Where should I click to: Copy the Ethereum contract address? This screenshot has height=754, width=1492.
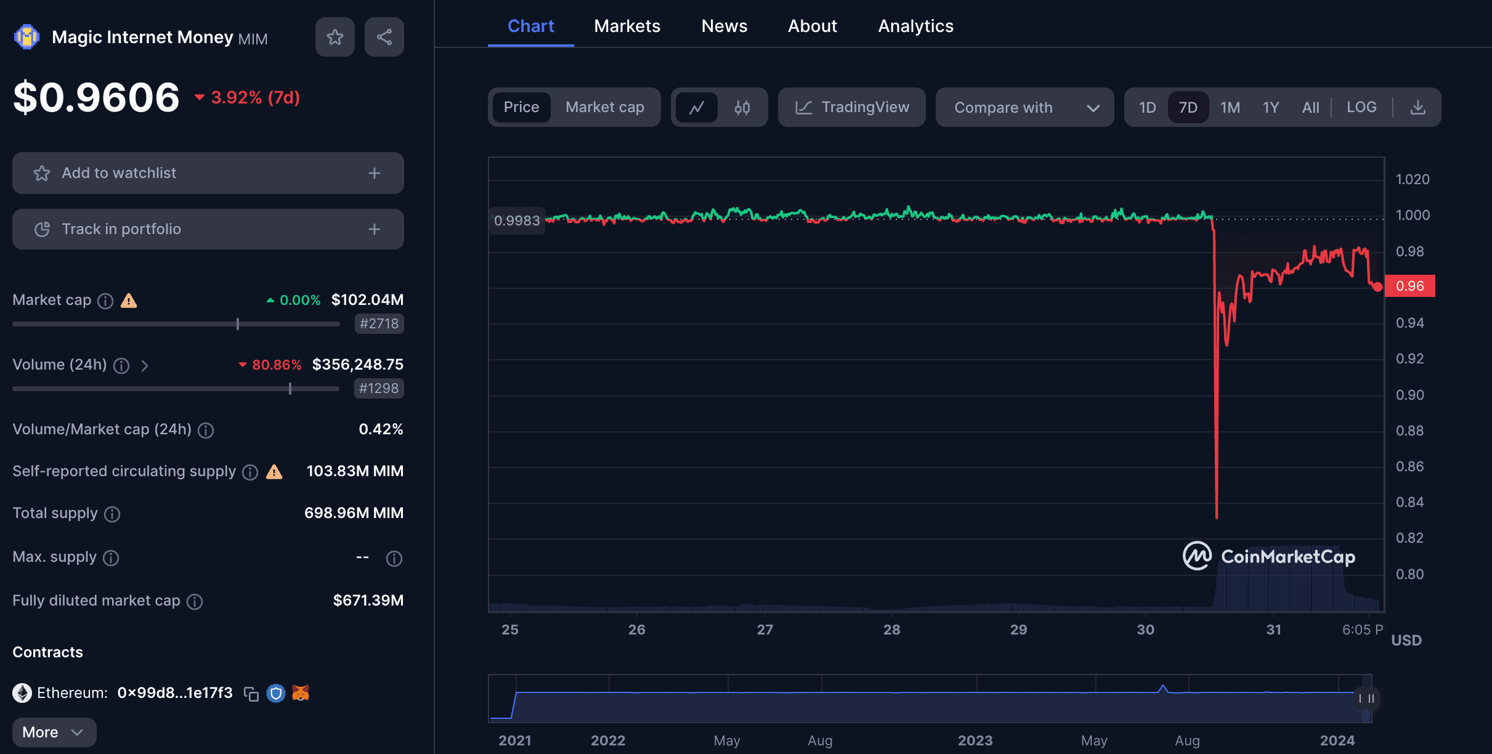251,694
